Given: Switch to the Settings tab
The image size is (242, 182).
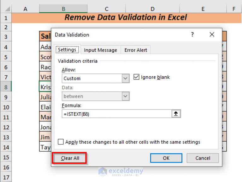Looking at the screenshot, I should (67, 50).
